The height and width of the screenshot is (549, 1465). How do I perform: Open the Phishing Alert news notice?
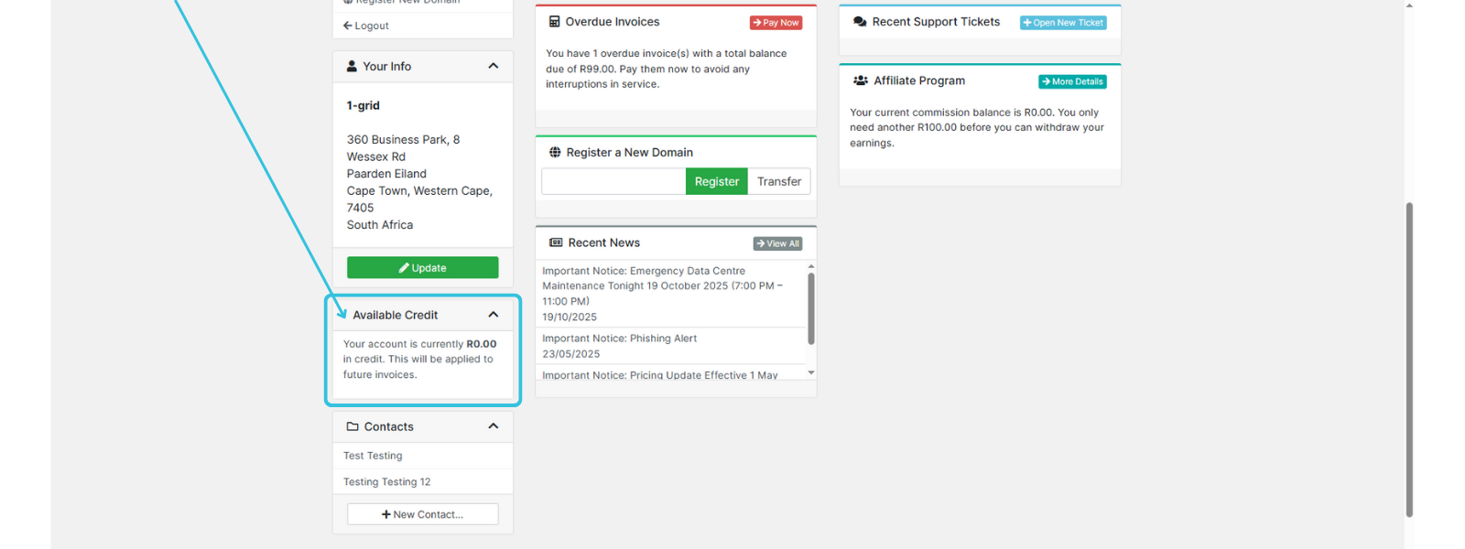[619, 339]
